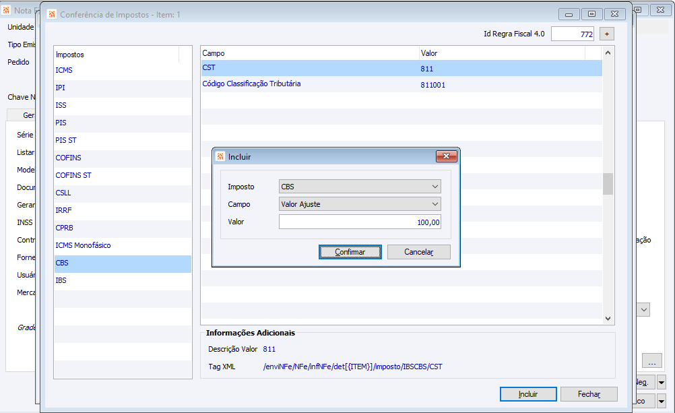The height and width of the screenshot is (413, 675).
Task: Close the Incluir dialog with red X
Action: (447, 156)
